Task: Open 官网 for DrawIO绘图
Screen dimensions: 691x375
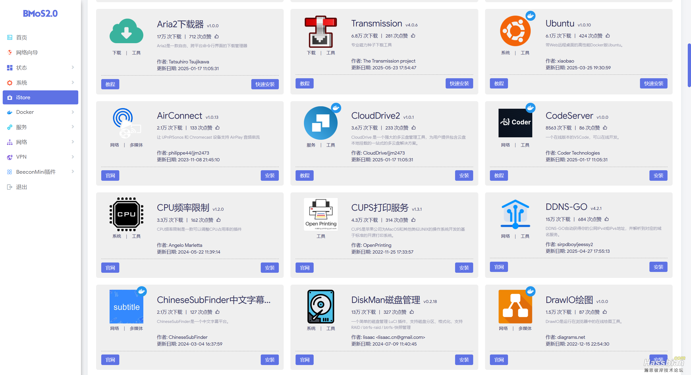Action: 499,360
